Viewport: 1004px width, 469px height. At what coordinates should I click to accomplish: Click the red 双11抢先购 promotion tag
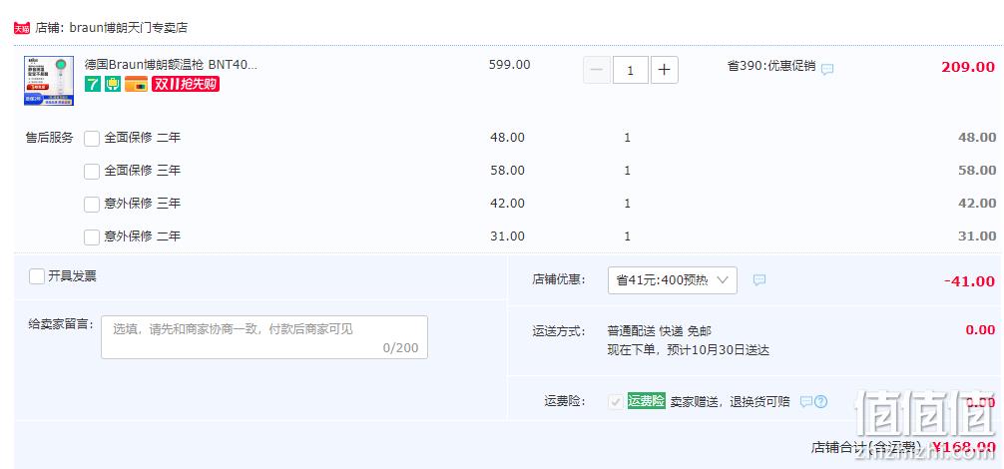pyautogui.click(x=186, y=84)
